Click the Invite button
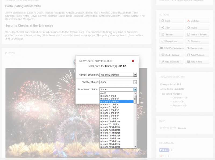The image size is (215, 160). pyautogui.click(x=197, y=28)
